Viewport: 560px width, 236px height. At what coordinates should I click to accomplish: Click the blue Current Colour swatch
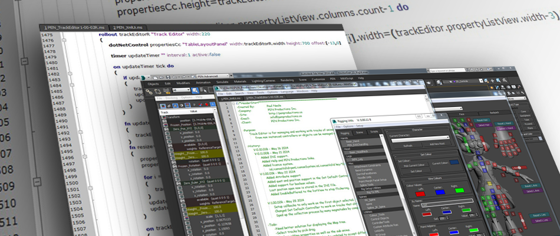[454, 162]
